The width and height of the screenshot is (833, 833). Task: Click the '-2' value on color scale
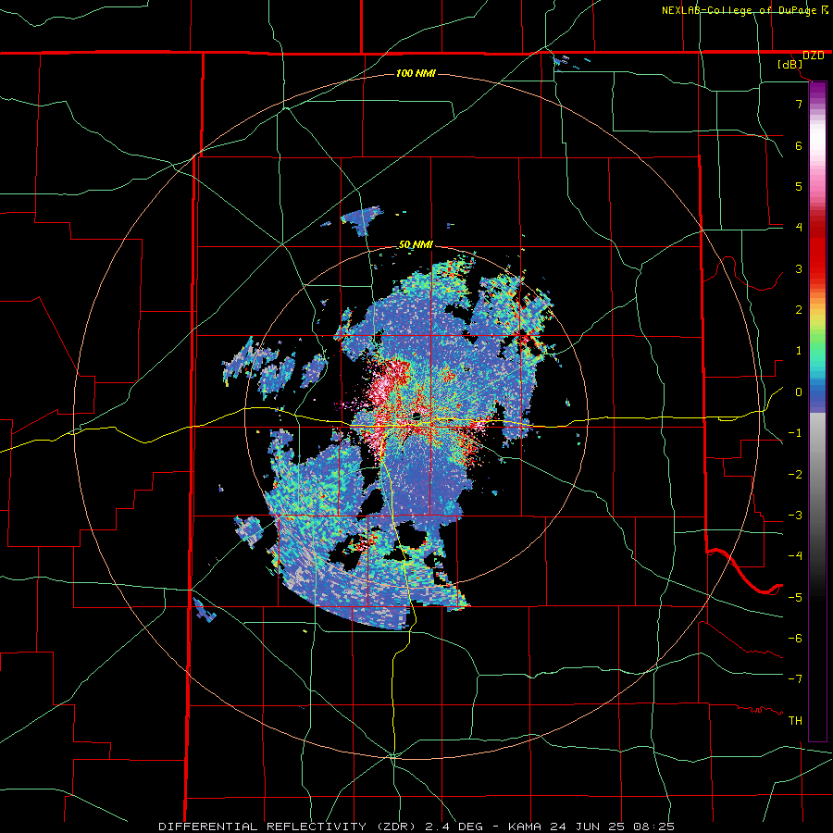[x=795, y=475]
